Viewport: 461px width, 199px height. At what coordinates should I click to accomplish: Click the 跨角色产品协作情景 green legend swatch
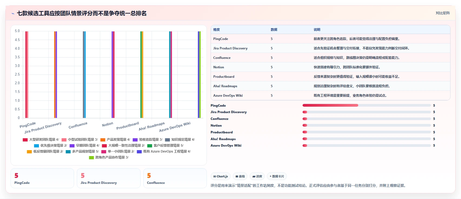[x=91, y=157]
